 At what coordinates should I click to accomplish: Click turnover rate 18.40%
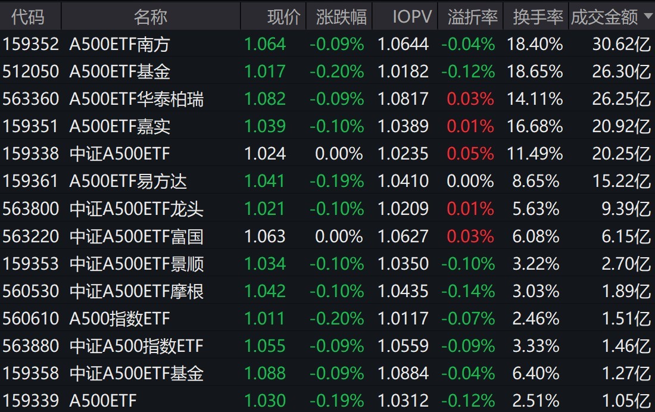535,44
